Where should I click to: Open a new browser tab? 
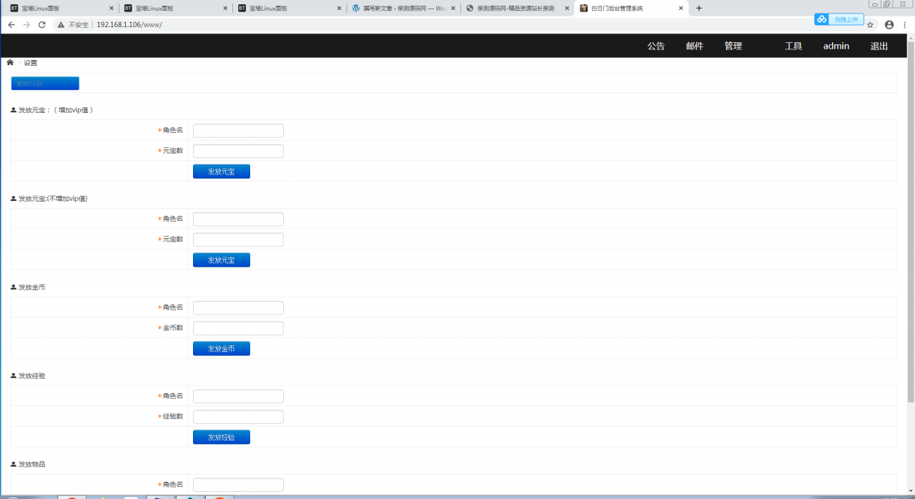699,9
